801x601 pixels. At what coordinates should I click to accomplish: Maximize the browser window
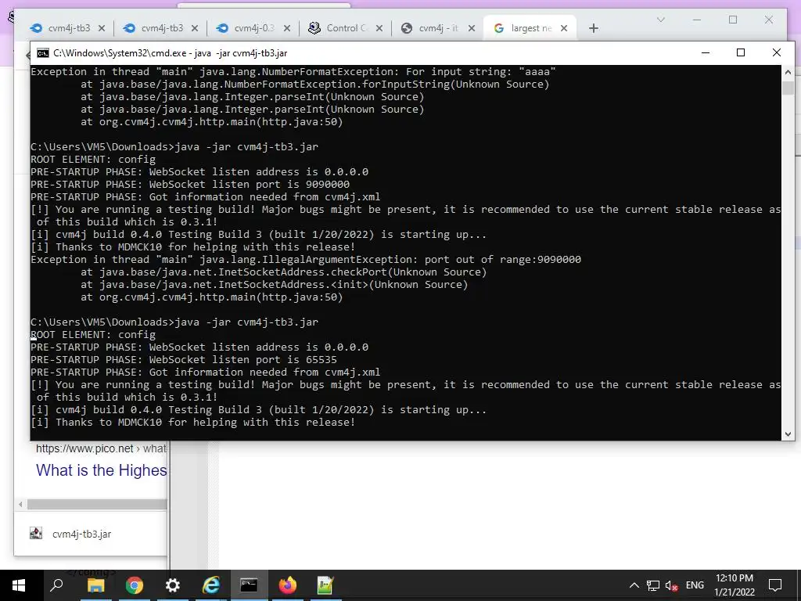click(733, 20)
